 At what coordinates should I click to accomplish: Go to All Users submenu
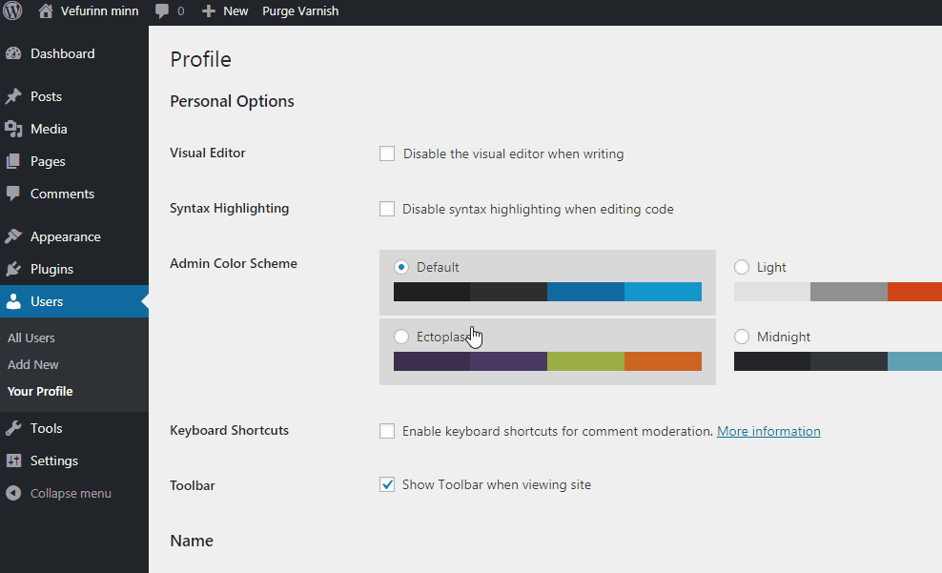[31, 338]
